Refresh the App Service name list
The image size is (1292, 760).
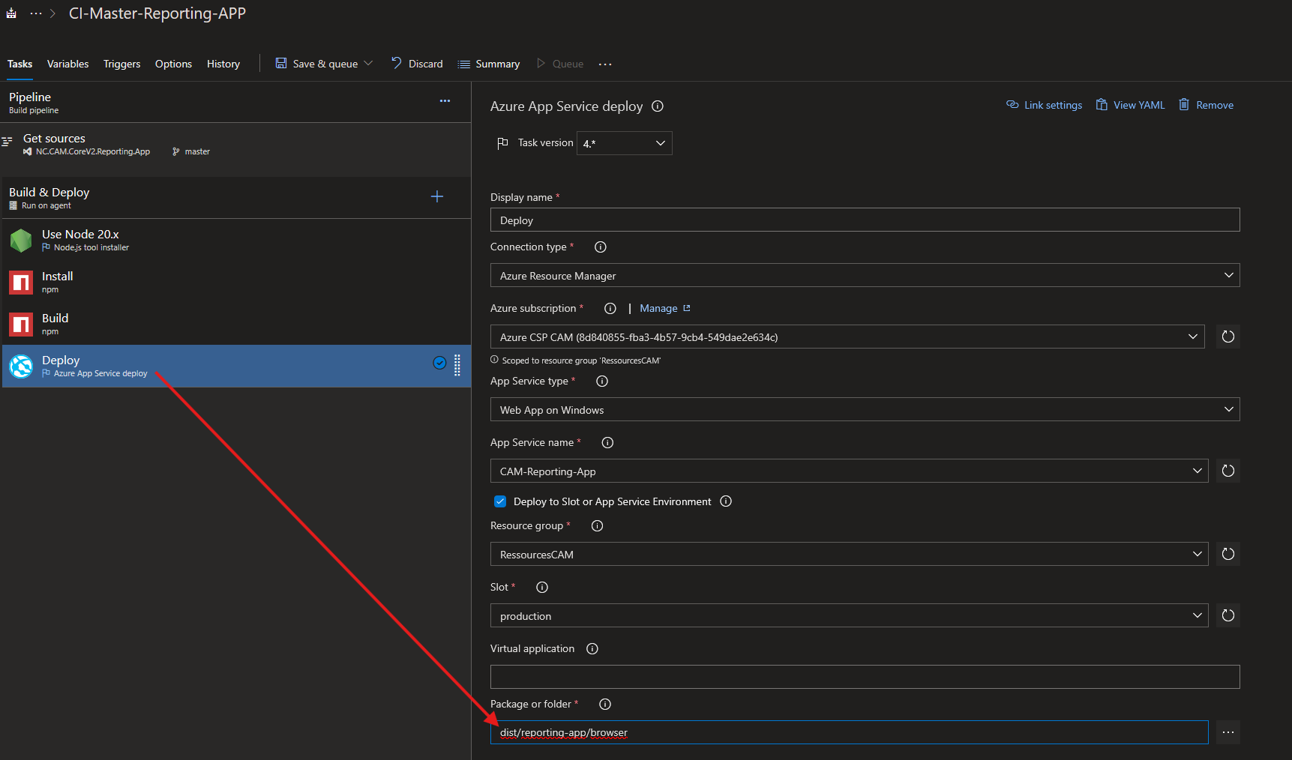pos(1228,471)
